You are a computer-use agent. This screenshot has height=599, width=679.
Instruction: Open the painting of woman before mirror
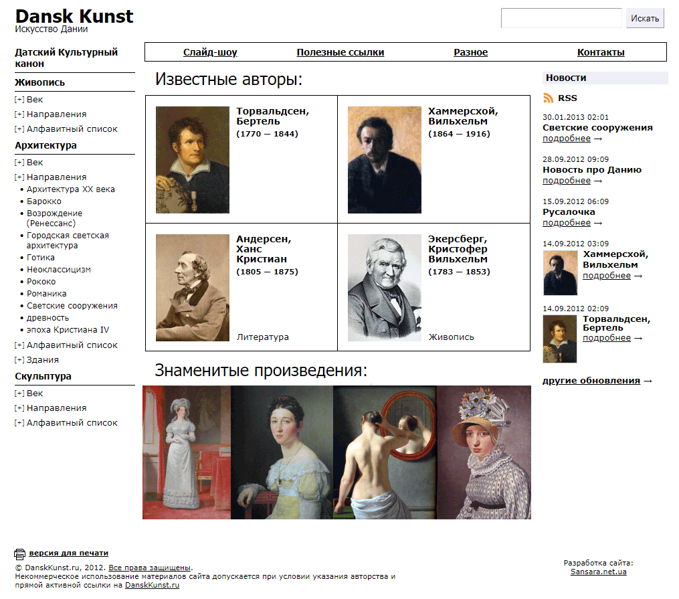[x=384, y=452]
